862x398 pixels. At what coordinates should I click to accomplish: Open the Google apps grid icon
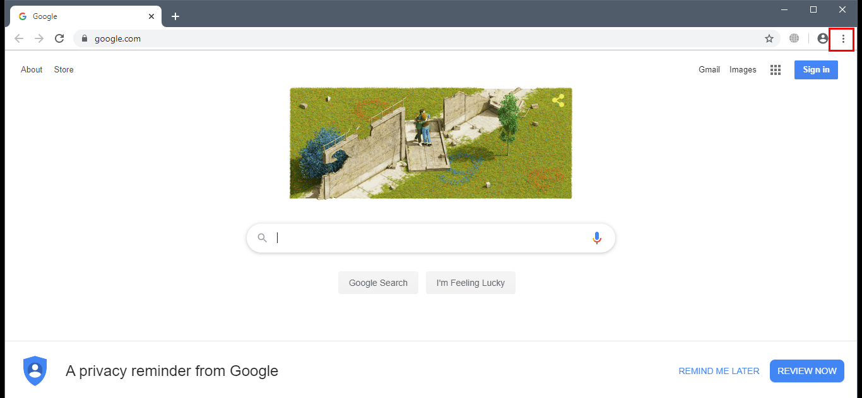point(776,70)
